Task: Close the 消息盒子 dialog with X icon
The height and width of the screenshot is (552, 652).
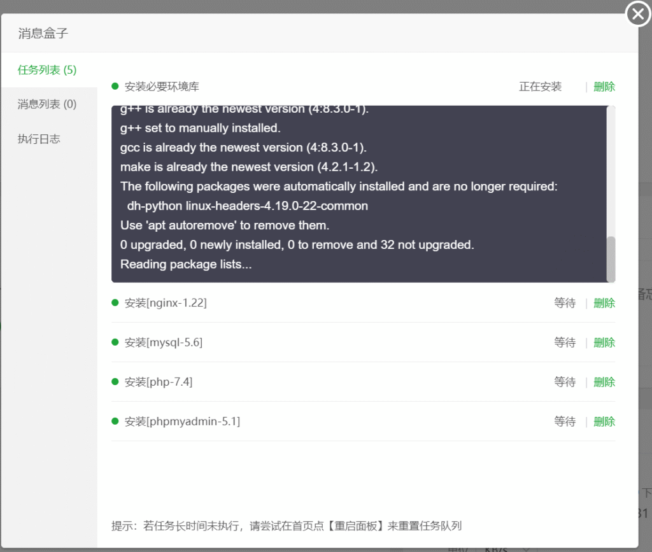Action: tap(638, 14)
